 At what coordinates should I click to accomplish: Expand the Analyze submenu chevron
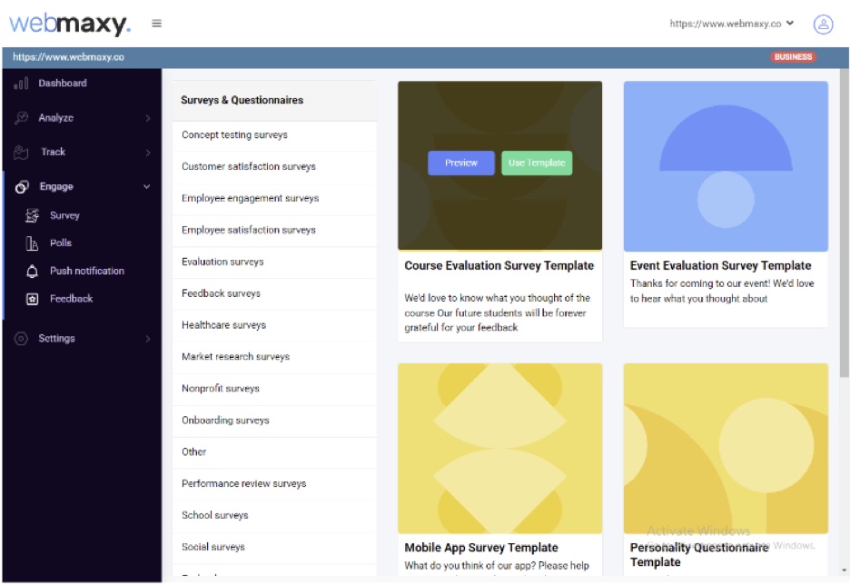pyautogui.click(x=147, y=118)
